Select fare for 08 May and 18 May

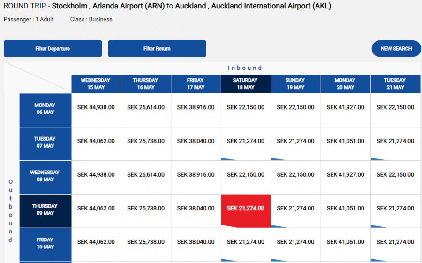point(246,175)
